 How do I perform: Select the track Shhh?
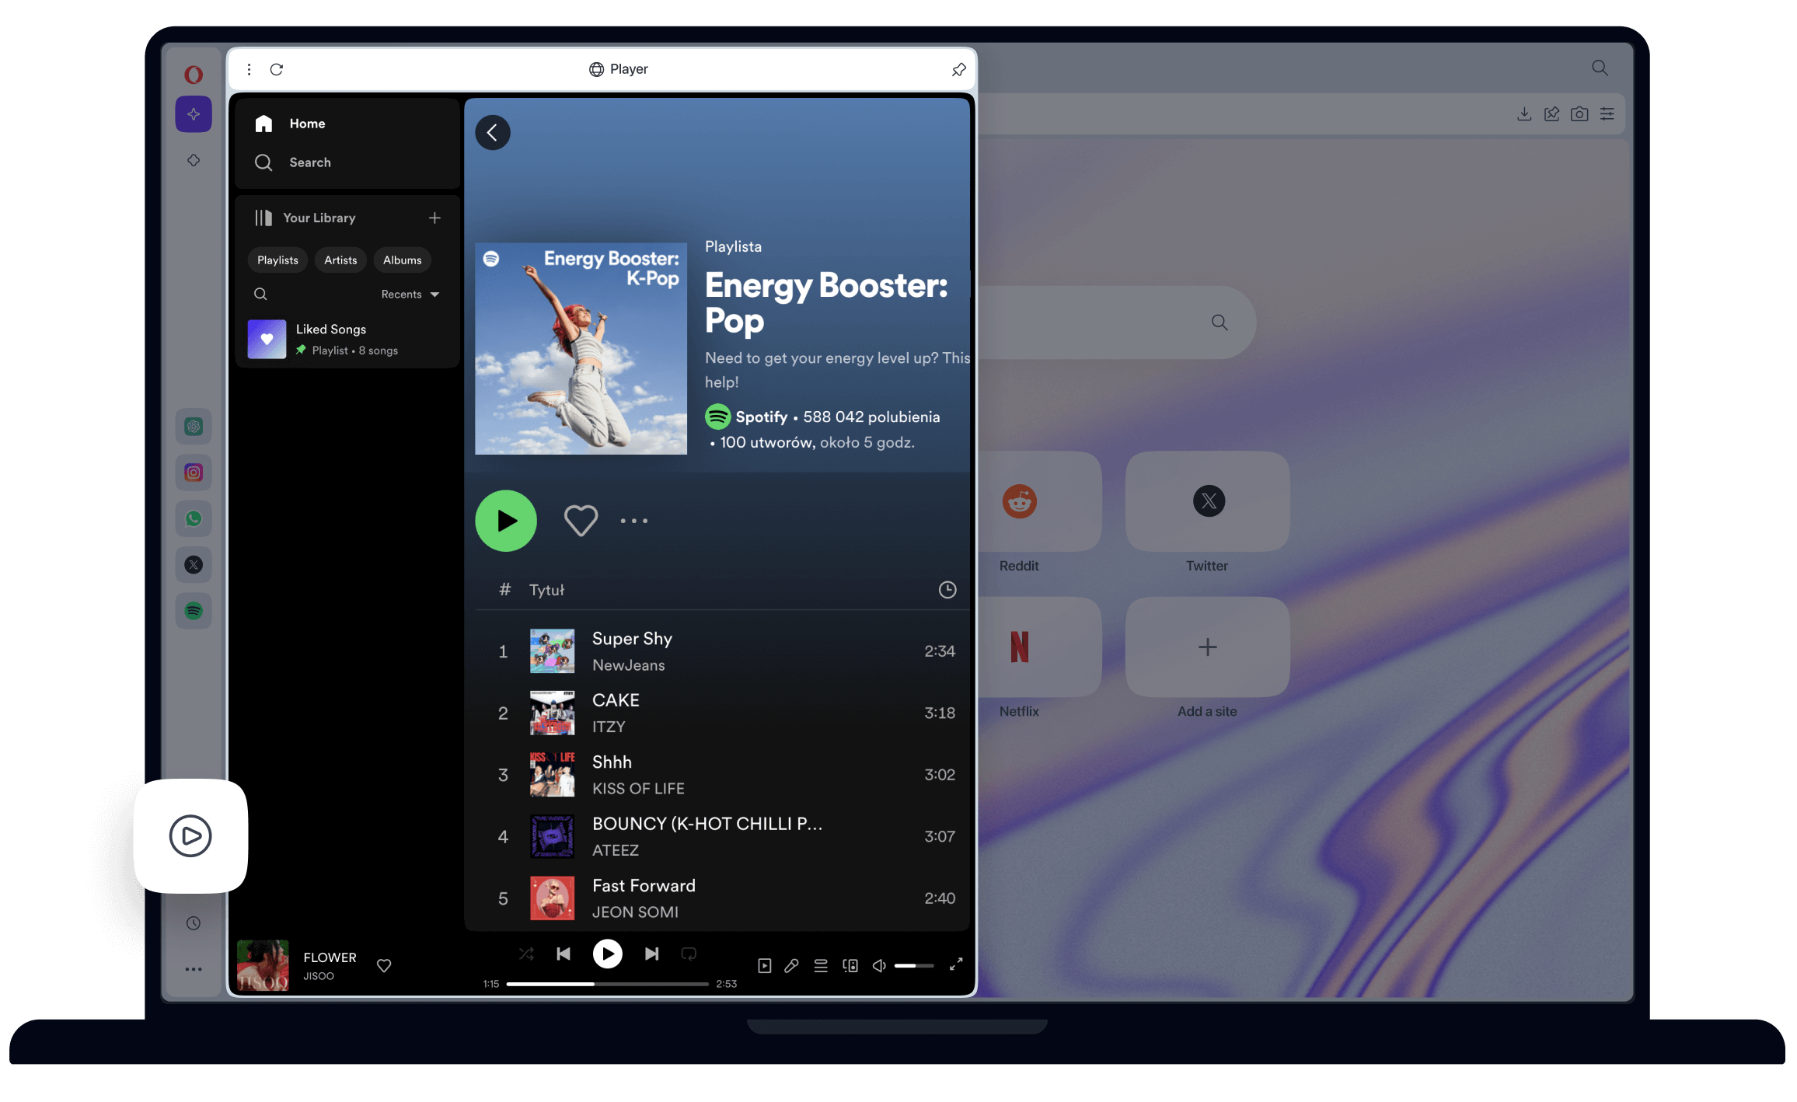612,762
